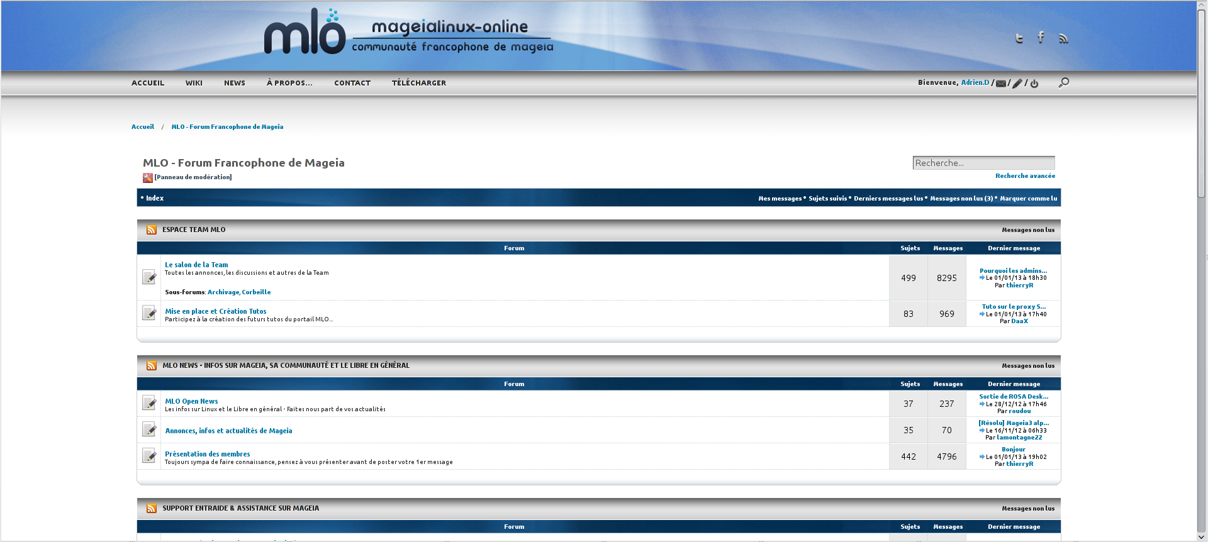Click the MLO - Forum Francophone breadcrumb
Viewport: 1208px width, 542px height.
pos(227,127)
